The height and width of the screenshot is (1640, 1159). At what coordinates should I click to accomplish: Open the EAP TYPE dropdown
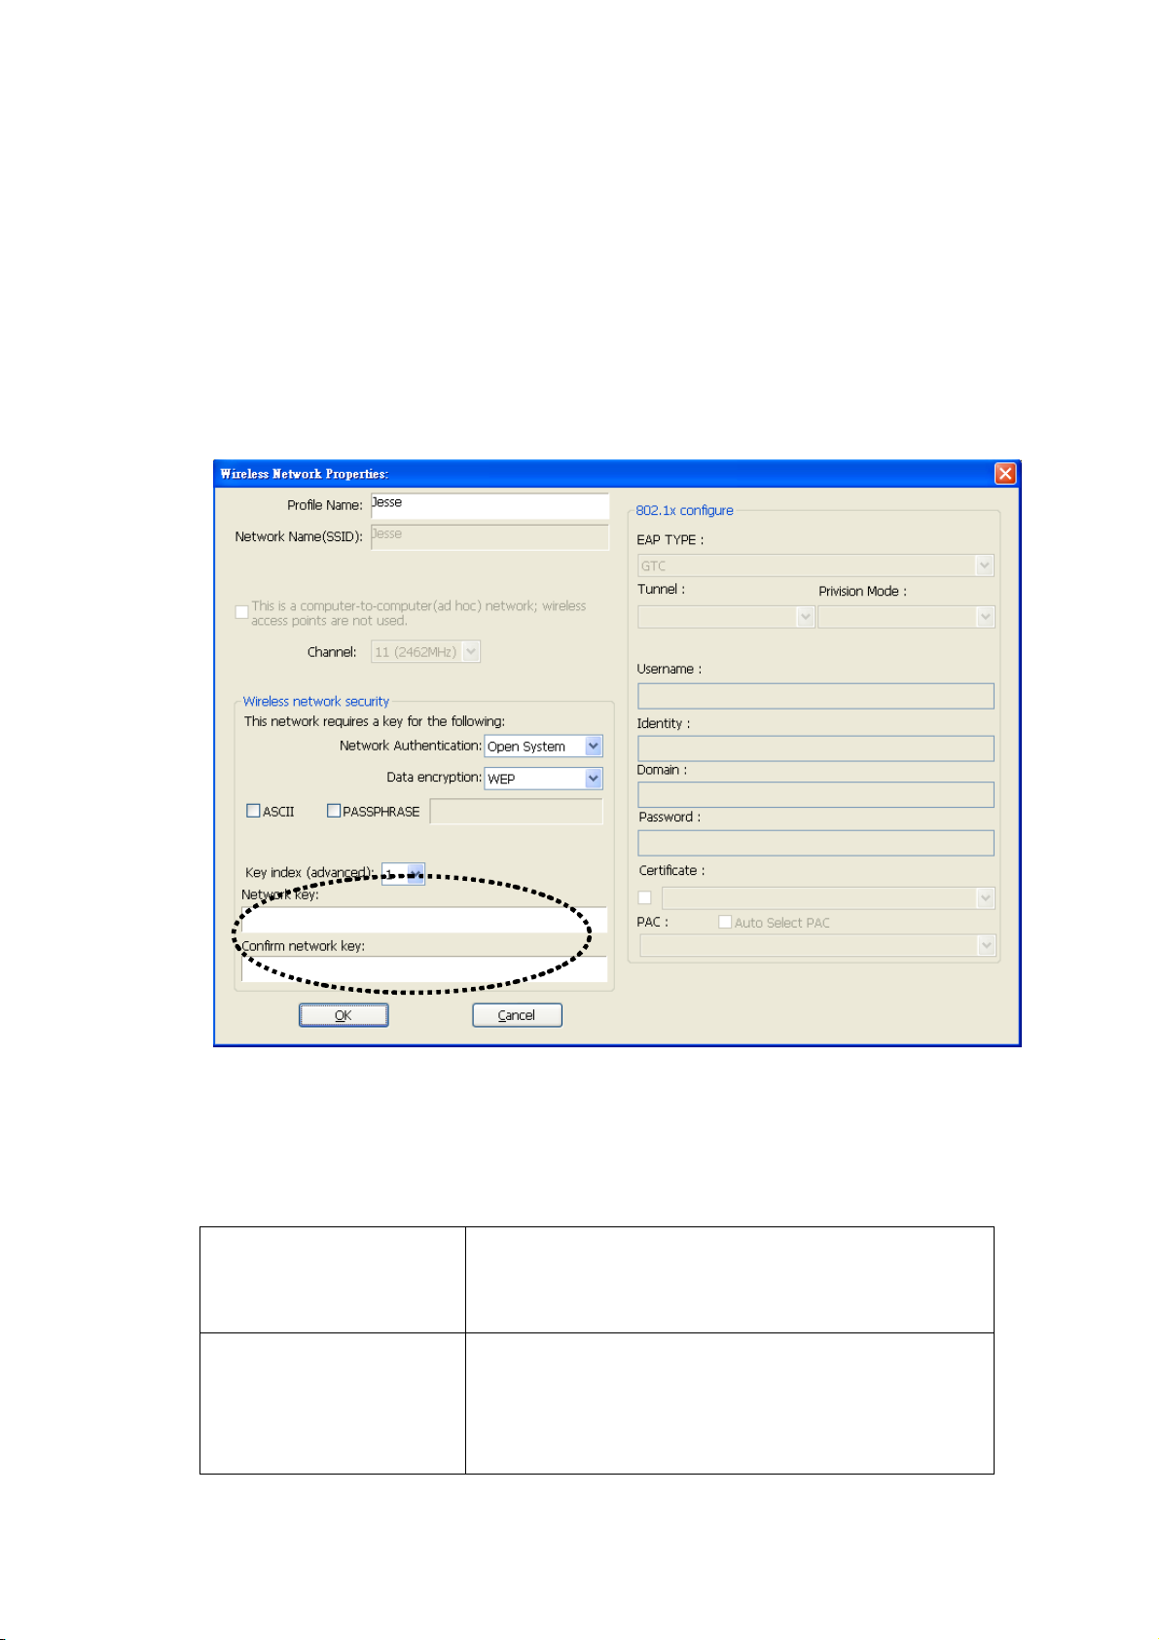click(815, 565)
